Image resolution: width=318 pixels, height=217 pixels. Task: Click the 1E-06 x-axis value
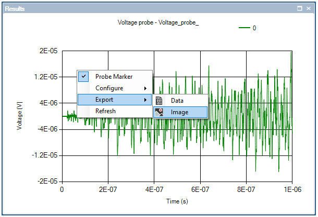[292, 189]
